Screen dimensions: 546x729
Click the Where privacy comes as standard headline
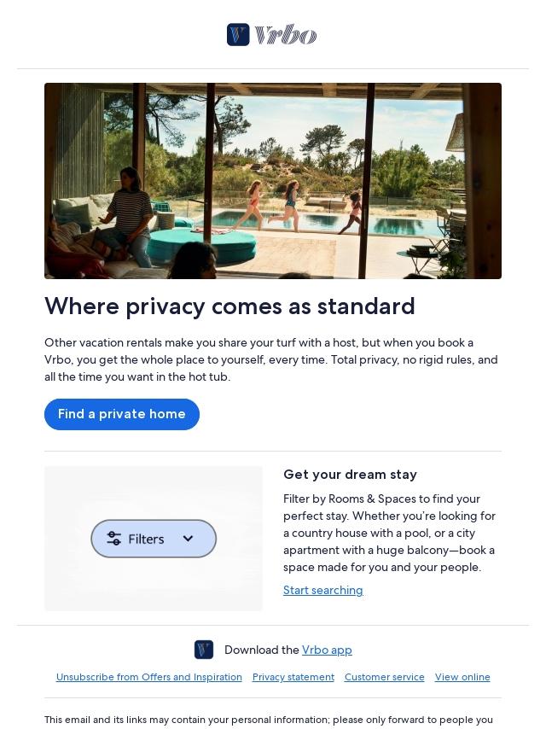pyautogui.click(x=229, y=306)
